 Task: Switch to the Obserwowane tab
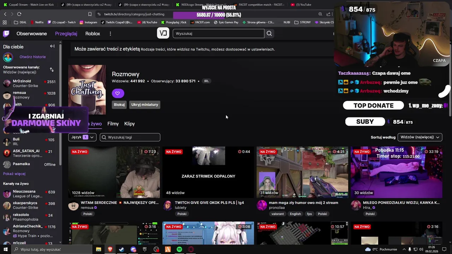32,34
